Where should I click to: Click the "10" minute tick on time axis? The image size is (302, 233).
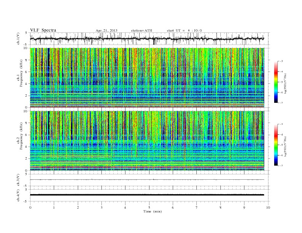tap(268, 207)
